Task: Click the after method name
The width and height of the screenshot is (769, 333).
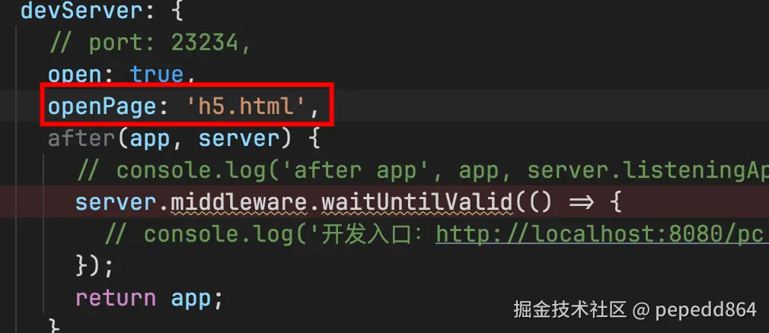Action: (81, 138)
